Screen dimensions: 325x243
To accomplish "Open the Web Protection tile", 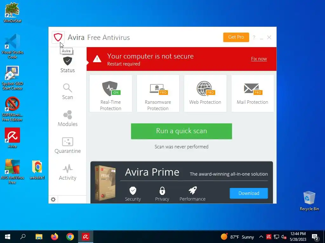I will 205,93.
